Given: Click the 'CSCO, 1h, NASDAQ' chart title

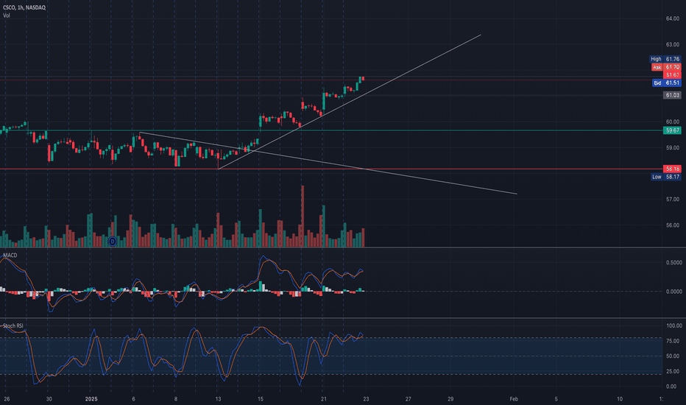Looking at the screenshot, I should pyautogui.click(x=24, y=7).
